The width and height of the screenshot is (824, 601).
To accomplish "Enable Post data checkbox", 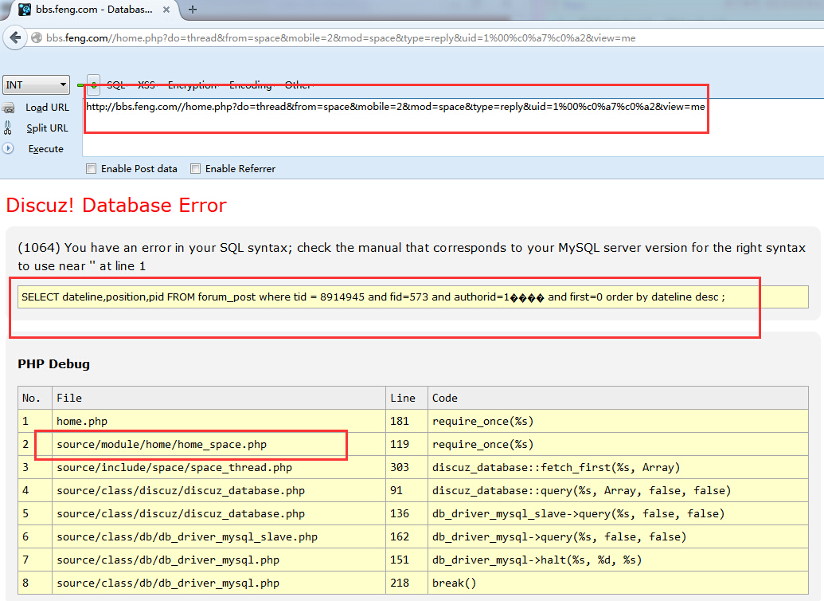I will click(x=92, y=169).
